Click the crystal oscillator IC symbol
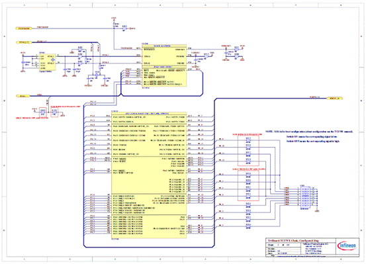Screen dimensions: 366x264 [x=48, y=62]
